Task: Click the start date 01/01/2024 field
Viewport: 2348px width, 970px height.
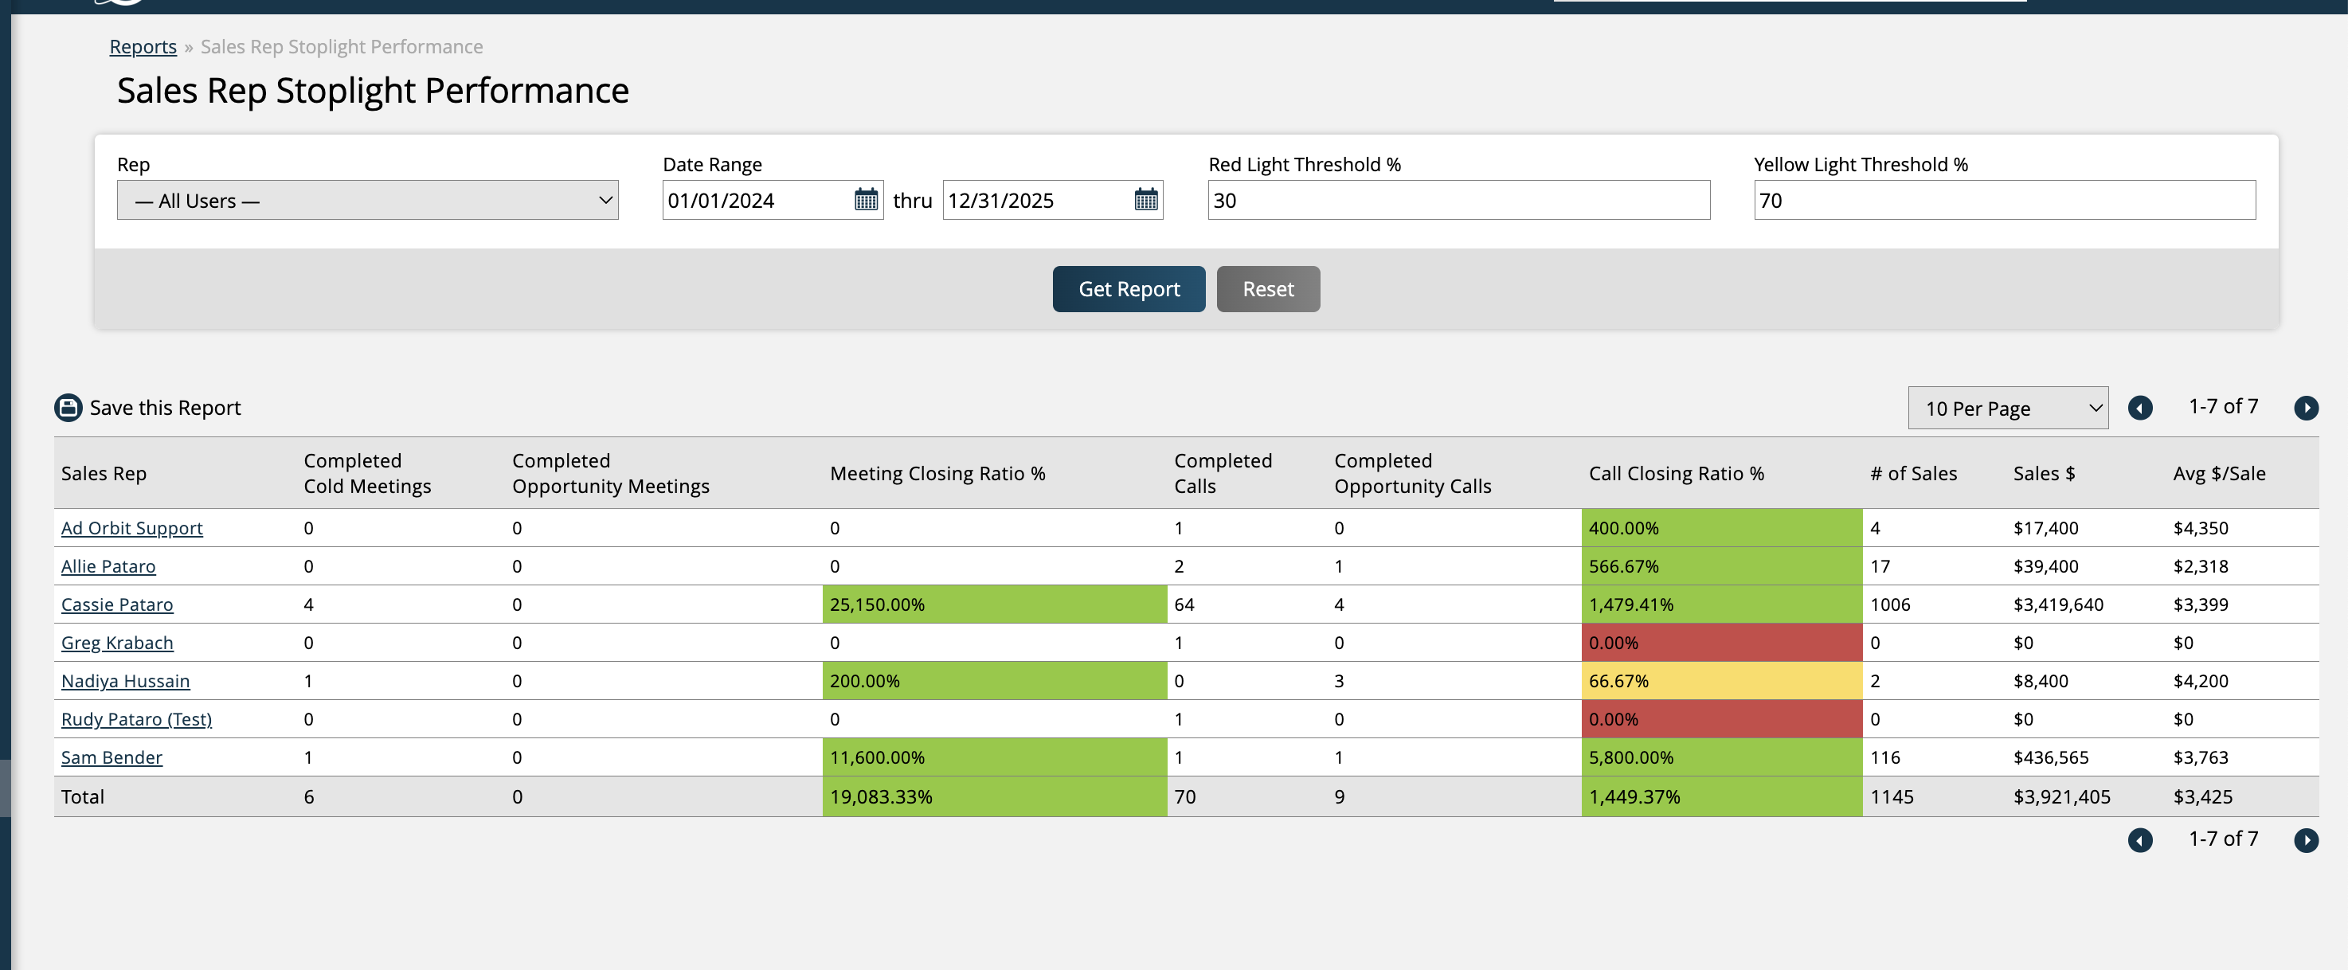Action: [x=757, y=200]
